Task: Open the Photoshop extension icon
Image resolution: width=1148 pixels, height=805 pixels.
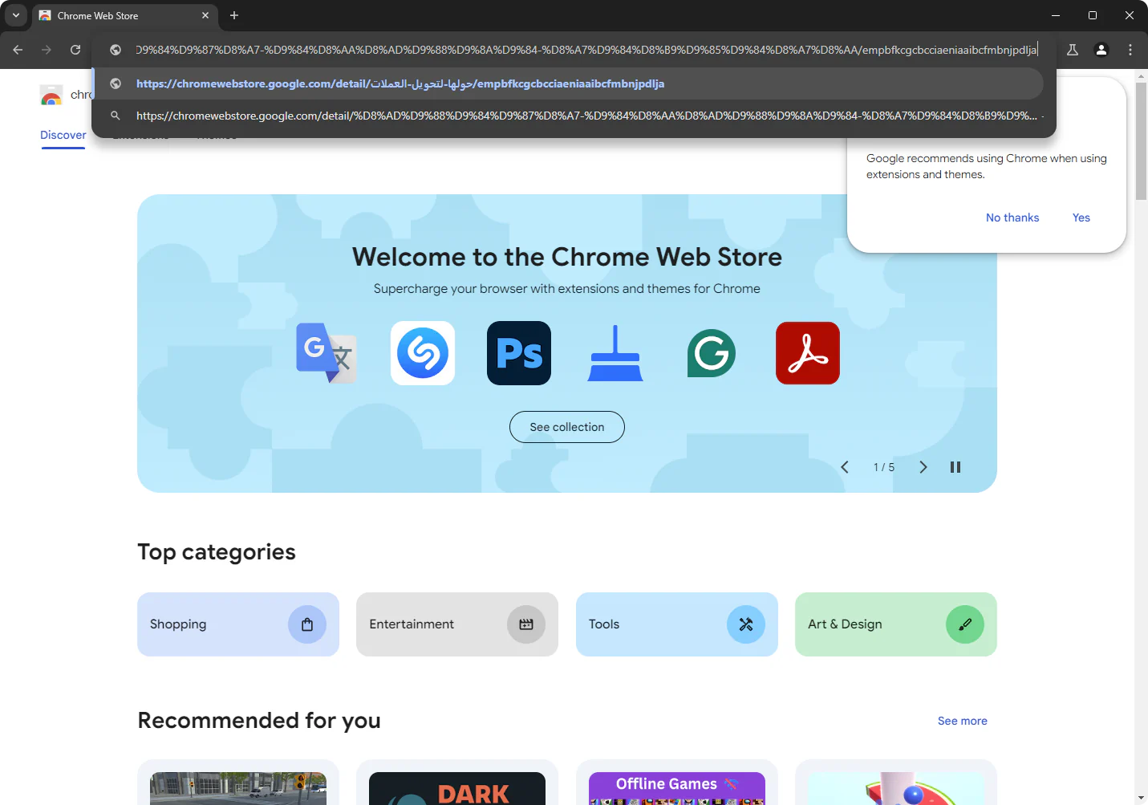Action: click(x=519, y=353)
